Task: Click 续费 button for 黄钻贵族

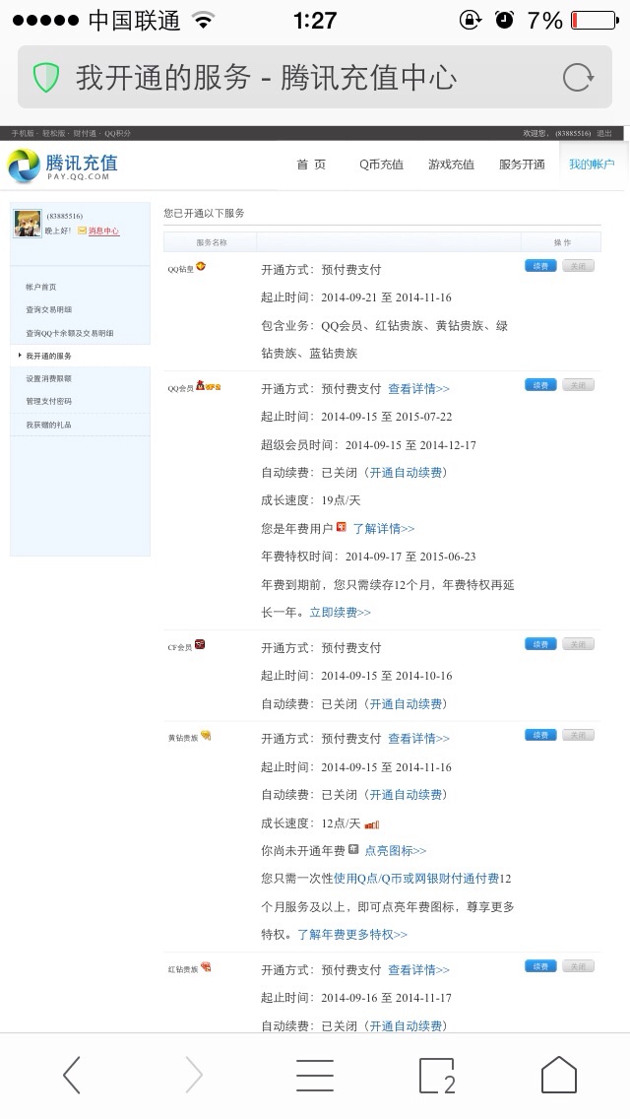Action: (540, 735)
